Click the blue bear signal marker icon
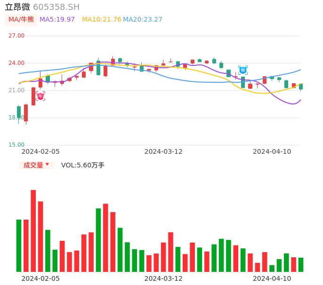Image resolution: width=323 pixels, height=285 pixels. pyautogui.click(x=243, y=70)
